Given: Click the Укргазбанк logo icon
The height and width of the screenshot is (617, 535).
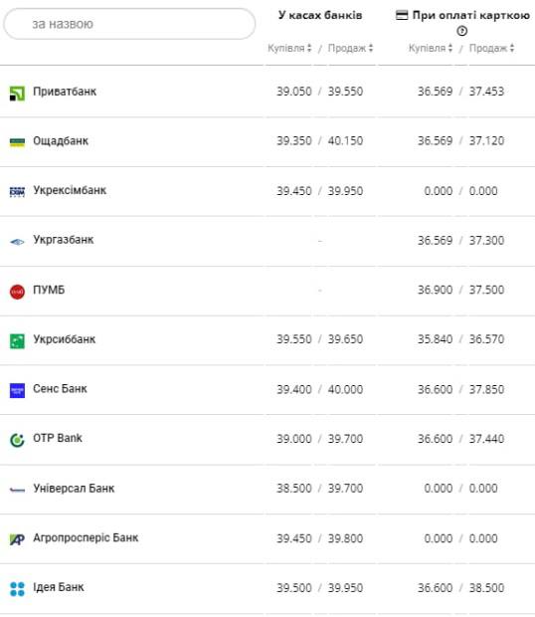Looking at the screenshot, I should coord(17,242).
